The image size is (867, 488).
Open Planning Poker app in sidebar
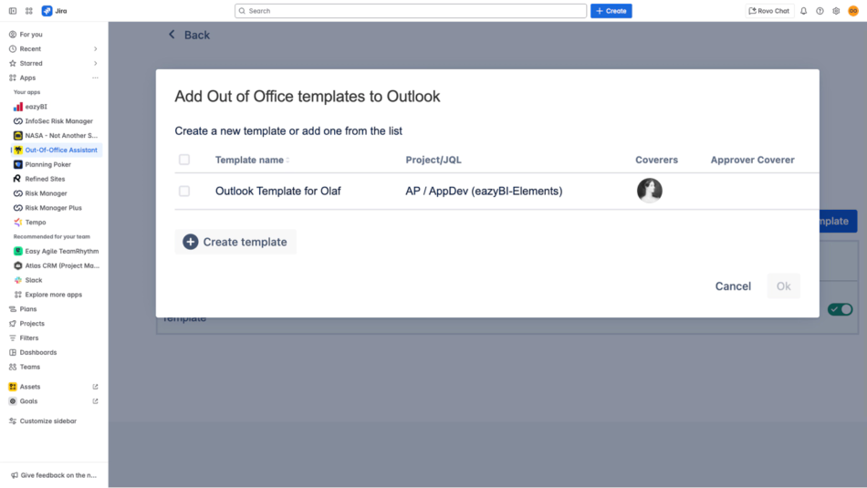point(47,164)
